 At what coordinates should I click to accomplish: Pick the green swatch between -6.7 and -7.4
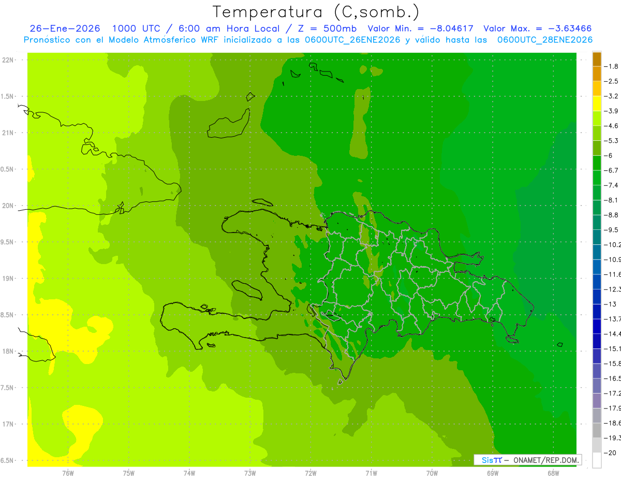[597, 178]
